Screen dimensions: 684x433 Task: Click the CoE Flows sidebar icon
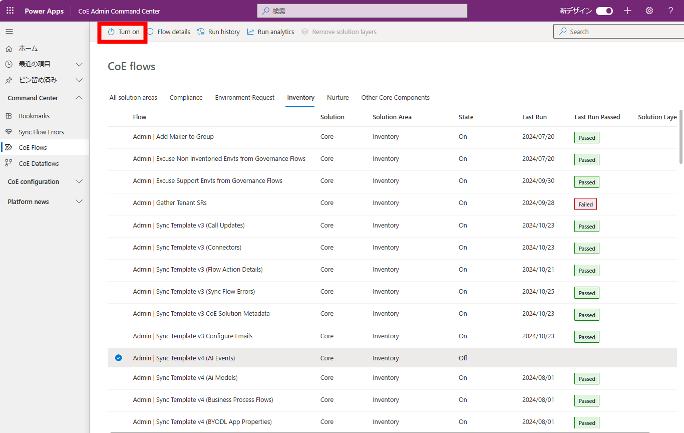[9, 148]
